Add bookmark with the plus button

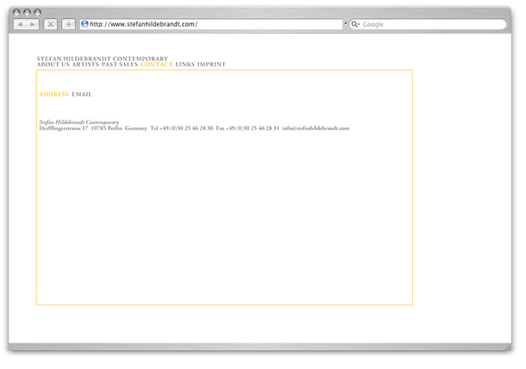click(x=68, y=24)
